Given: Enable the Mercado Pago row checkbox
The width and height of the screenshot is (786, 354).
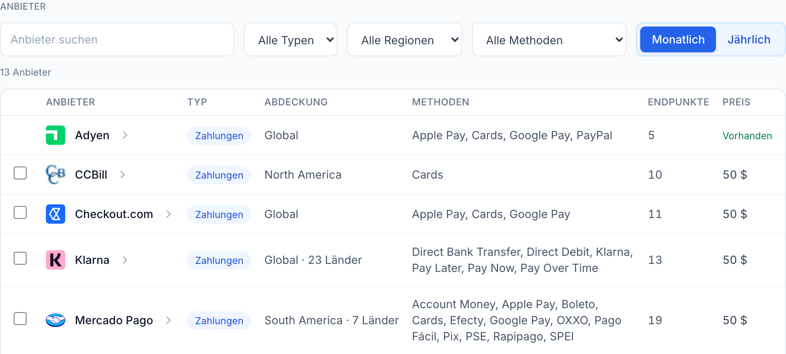Looking at the screenshot, I should click(x=20, y=319).
